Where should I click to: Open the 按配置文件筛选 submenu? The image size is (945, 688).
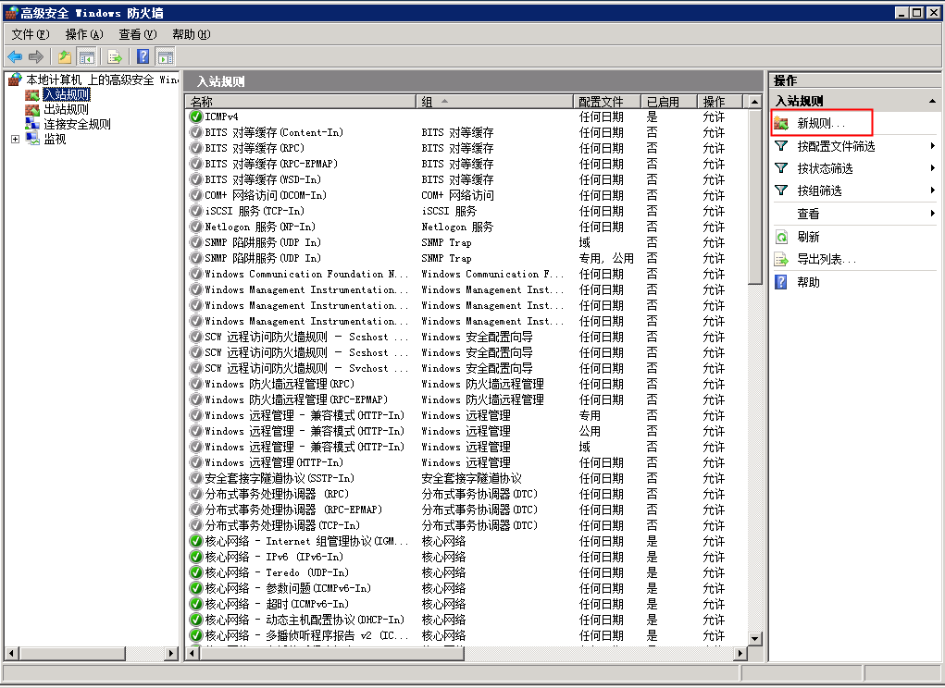click(836, 146)
